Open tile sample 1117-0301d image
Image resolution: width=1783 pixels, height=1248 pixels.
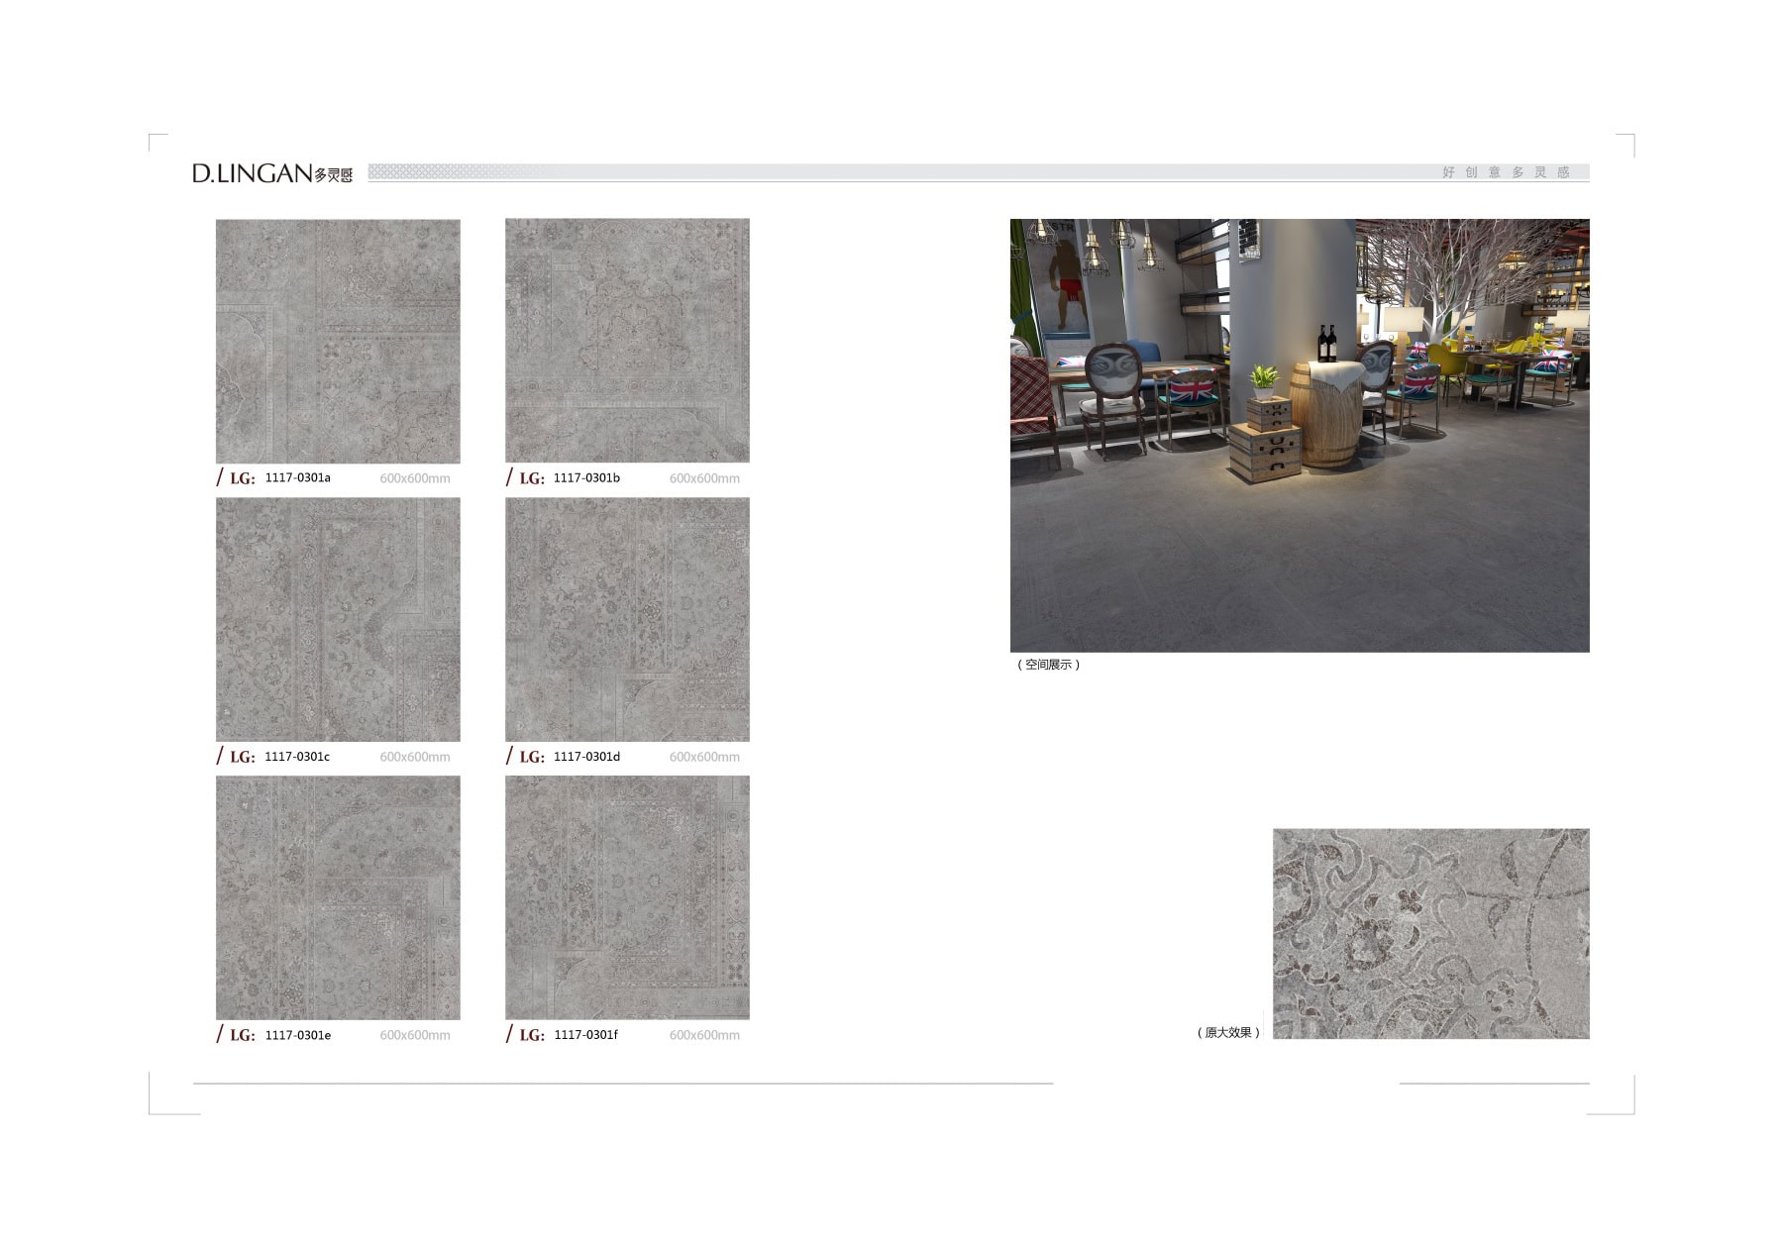pos(627,619)
